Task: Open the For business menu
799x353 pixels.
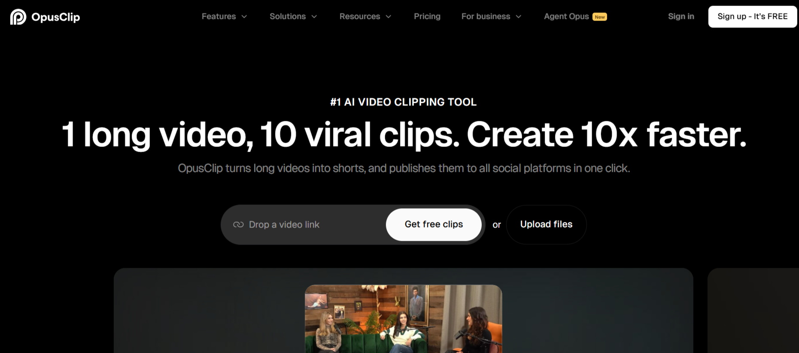Action: click(486, 16)
